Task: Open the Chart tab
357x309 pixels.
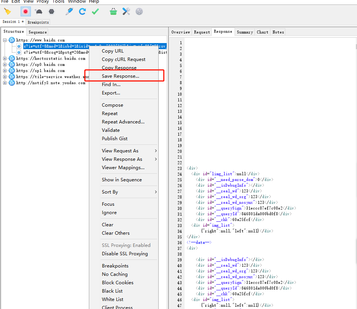Action: click(262, 32)
